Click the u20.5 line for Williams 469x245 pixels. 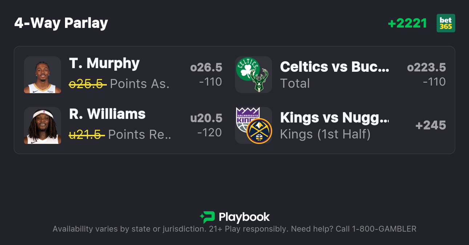point(206,118)
